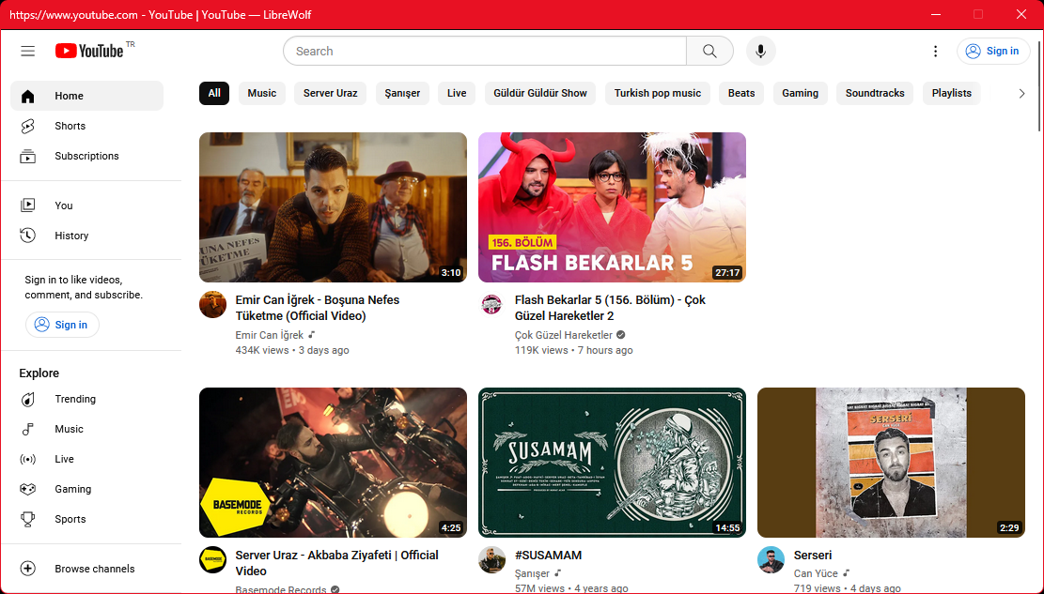Click the Sports trophy icon

(x=27, y=519)
